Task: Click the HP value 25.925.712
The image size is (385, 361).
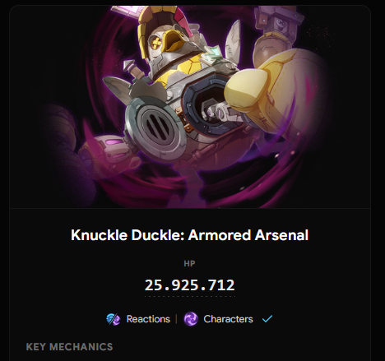Action: tap(189, 285)
